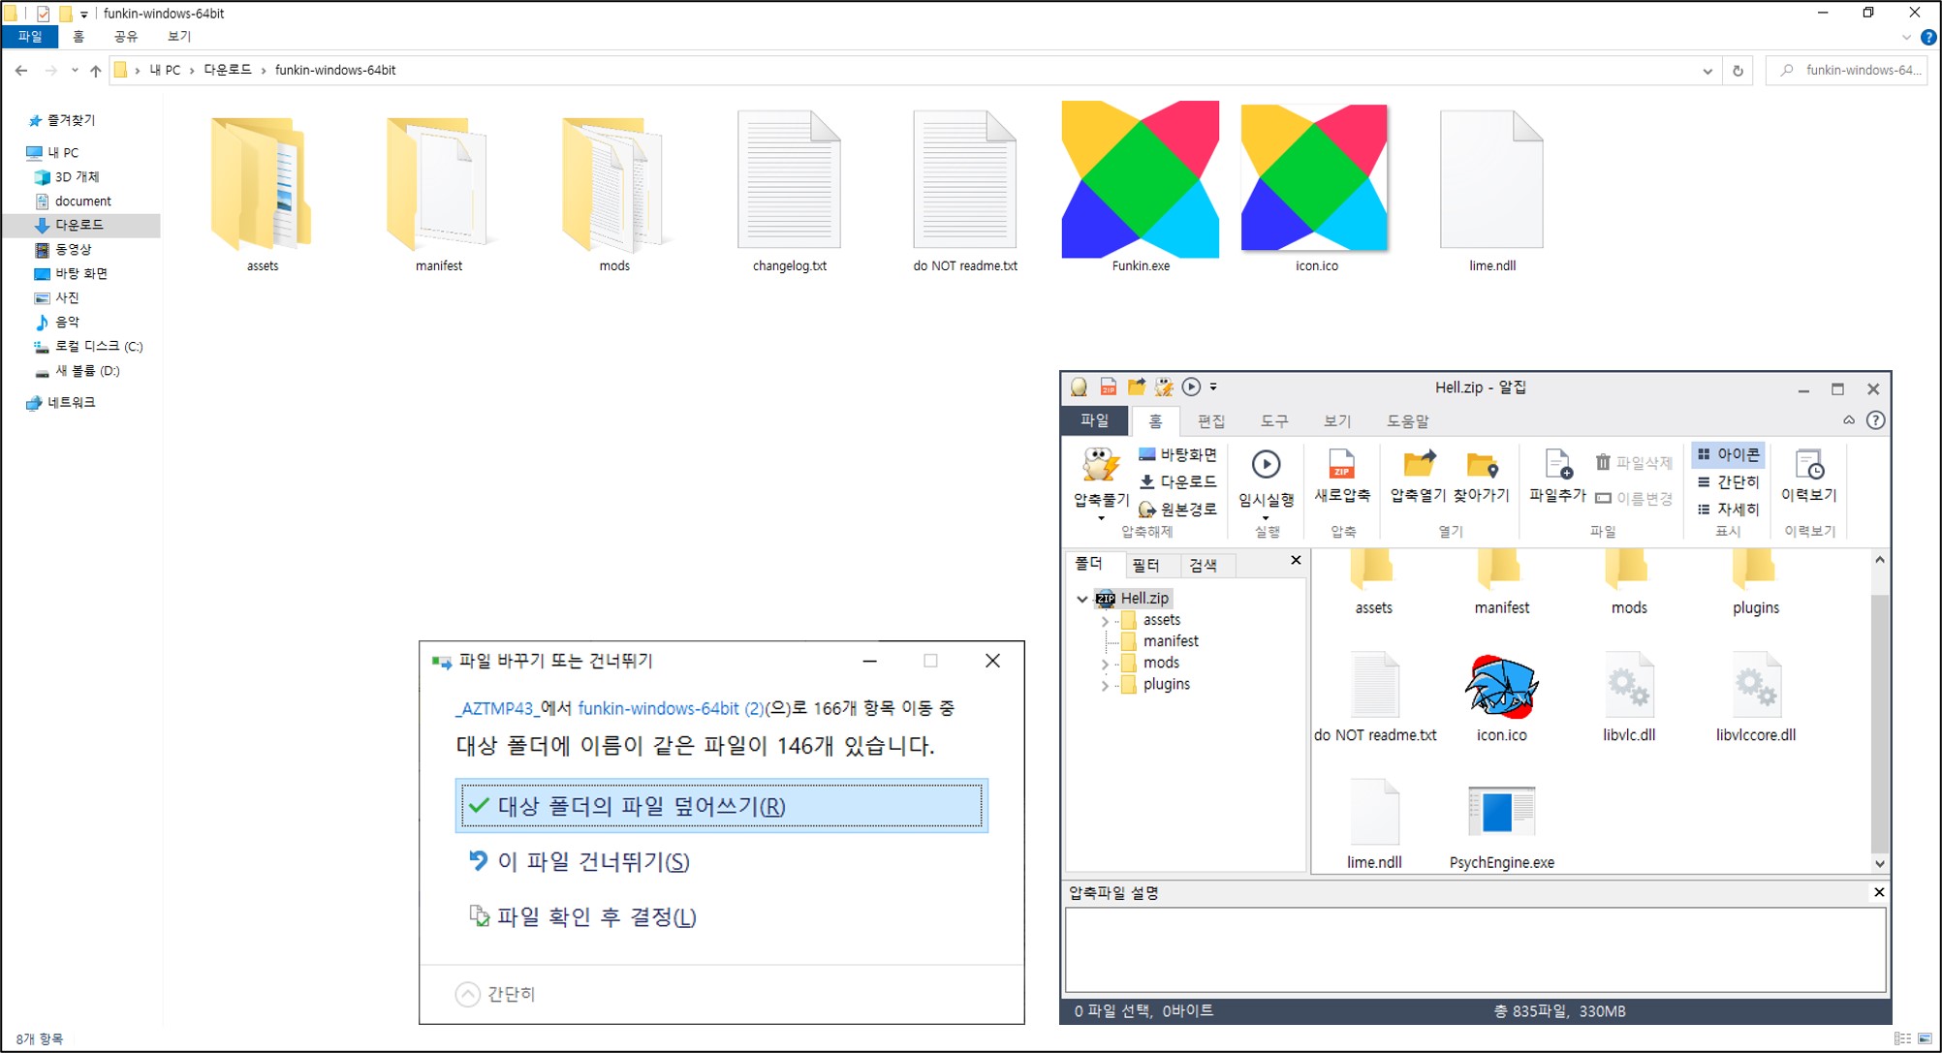The image size is (1942, 1053).
Task: Click the 파일추가 add file icon
Action: pyautogui.click(x=1557, y=466)
